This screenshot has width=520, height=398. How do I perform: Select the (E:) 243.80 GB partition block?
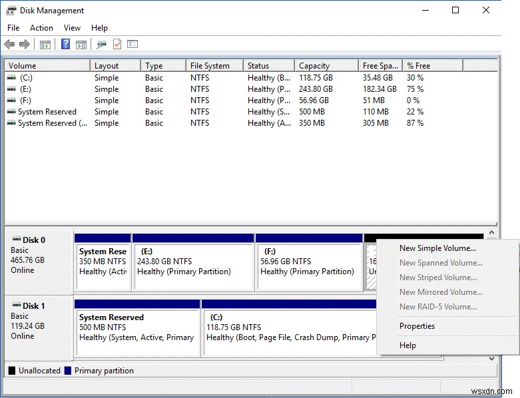tap(193, 262)
